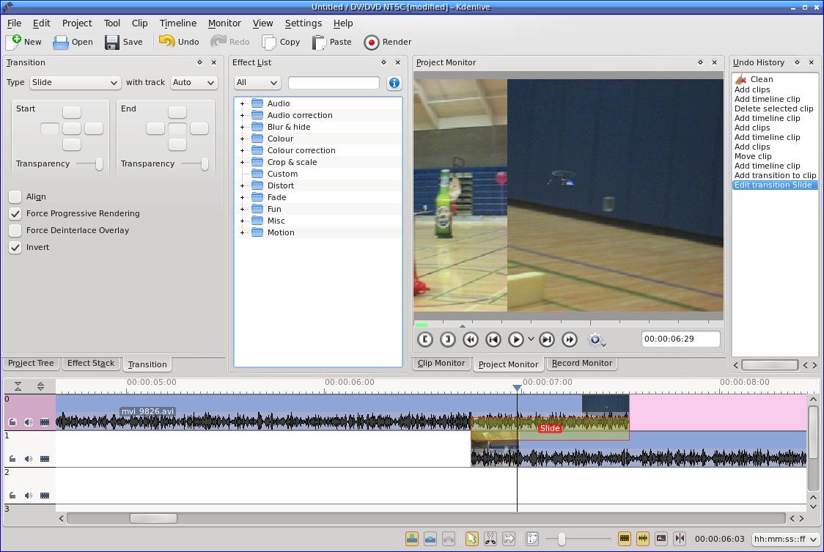Viewport: 824px width, 552px height.
Task: Open the hh:mm:ss::ff timecode format dropdown
Action: (x=786, y=539)
